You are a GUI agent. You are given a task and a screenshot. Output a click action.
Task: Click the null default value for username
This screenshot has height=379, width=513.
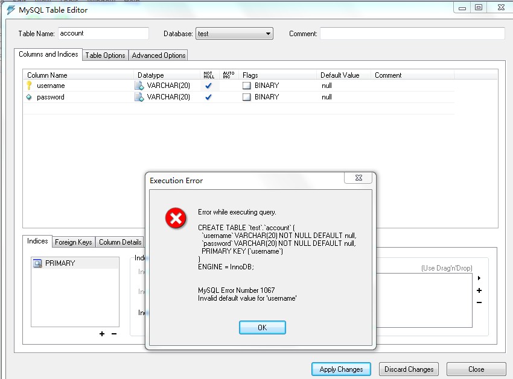point(327,86)
